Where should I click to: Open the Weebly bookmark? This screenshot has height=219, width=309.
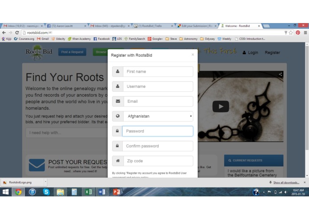[224, 39]
